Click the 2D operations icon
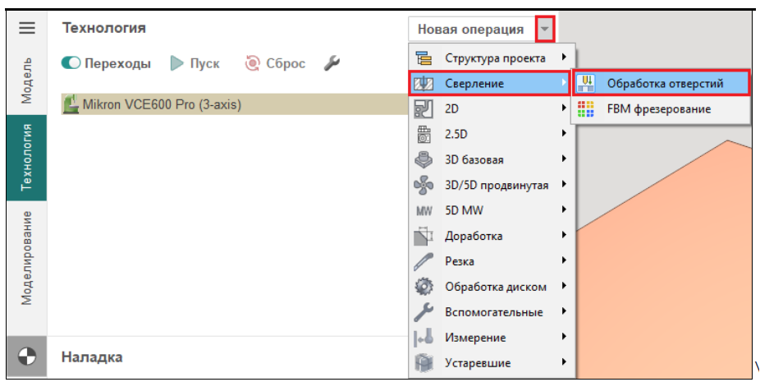760x382 pixels. [x=423, y=108]
